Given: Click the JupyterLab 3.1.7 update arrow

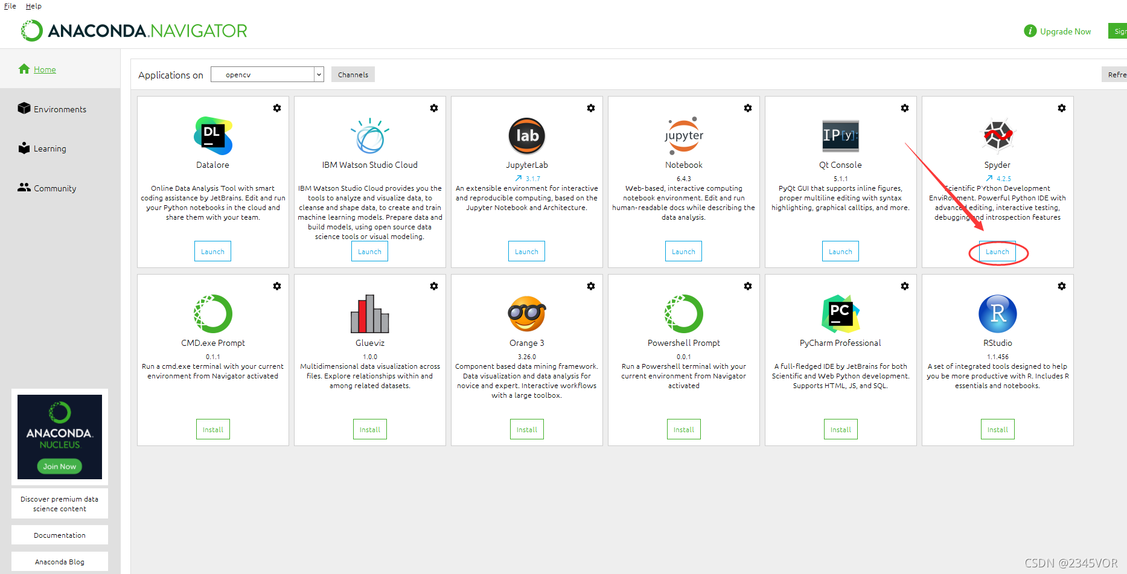Looking at the screenshot, I should pos(519,178).
